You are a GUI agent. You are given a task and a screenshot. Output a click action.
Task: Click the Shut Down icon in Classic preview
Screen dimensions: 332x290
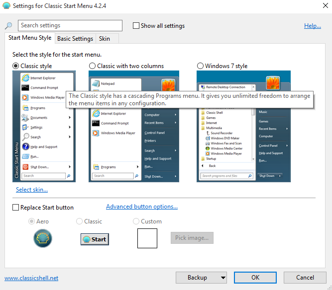point(25,167)
